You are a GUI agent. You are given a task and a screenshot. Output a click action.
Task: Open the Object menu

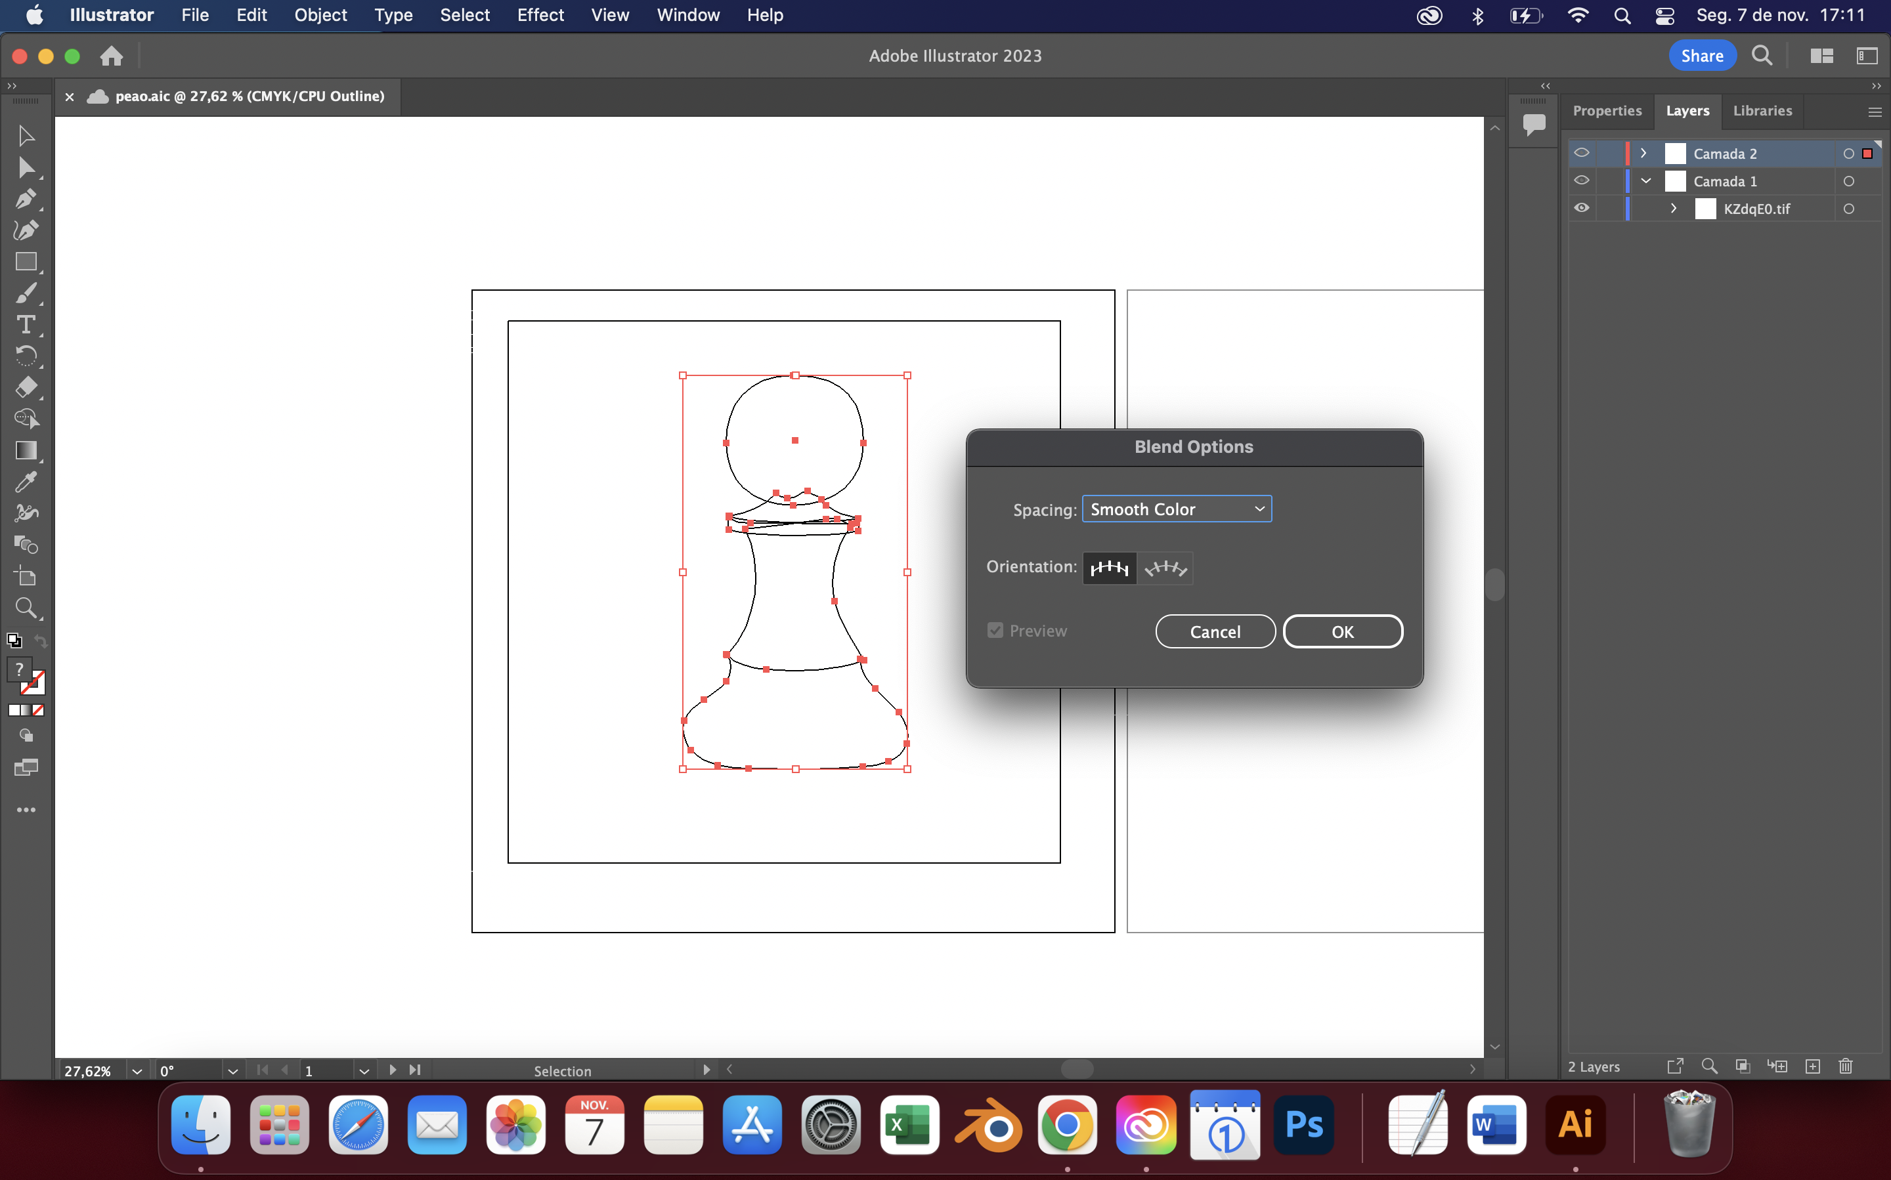(320, 15)
